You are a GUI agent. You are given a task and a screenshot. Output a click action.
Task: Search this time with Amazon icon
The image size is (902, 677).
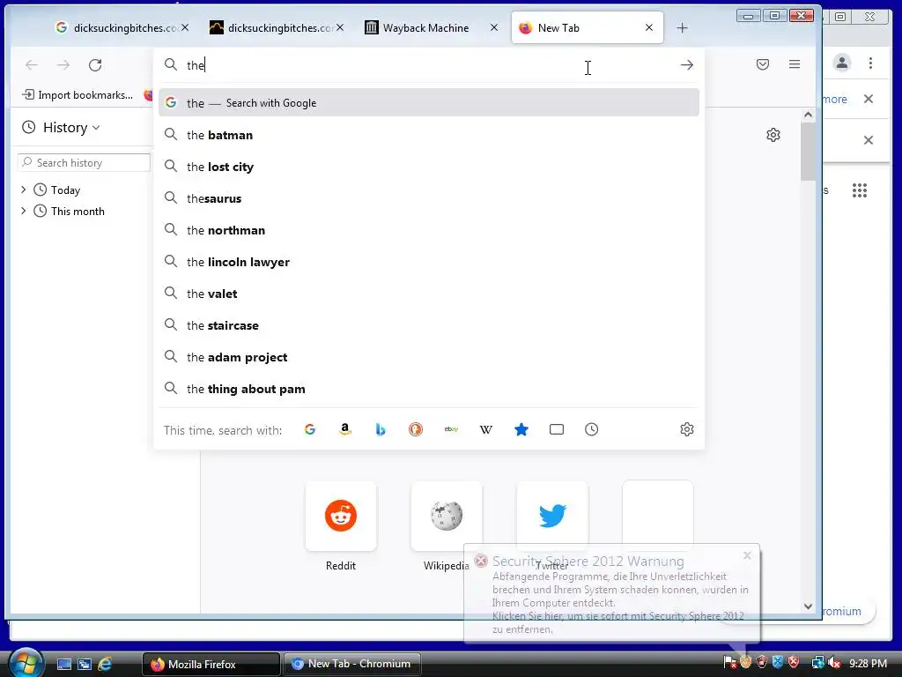[x=345, y=429]
